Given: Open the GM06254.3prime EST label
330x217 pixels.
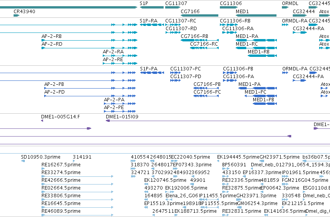Looking at the screenshot, I should pyautogui.click(x=257, y=203).
